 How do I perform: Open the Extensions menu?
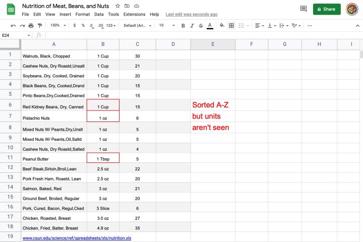click(134, 14)
